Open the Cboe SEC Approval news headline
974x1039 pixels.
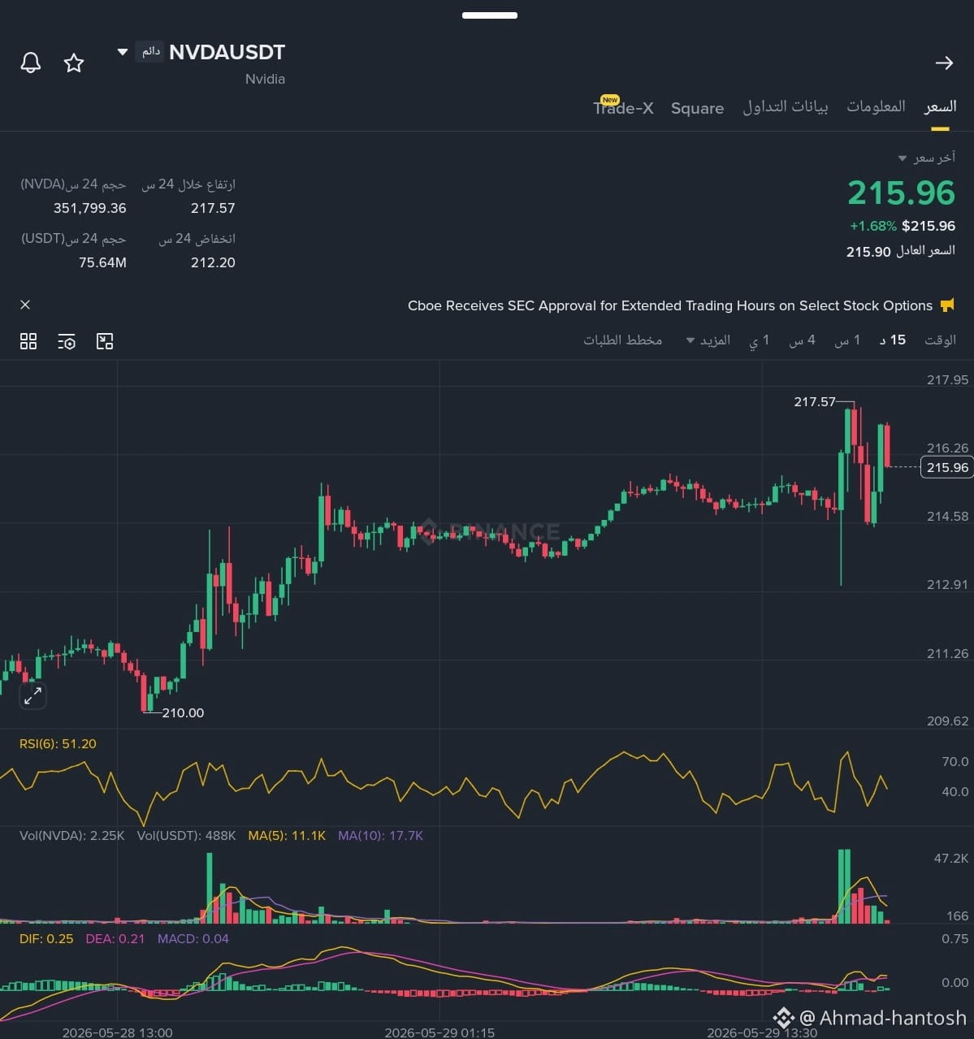point(670,305)
